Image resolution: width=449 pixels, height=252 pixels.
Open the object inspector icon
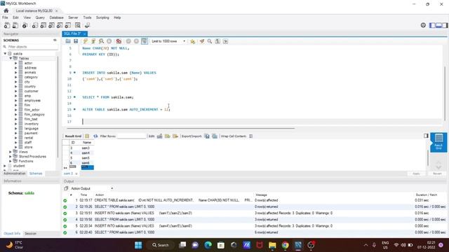pos(25,25)
